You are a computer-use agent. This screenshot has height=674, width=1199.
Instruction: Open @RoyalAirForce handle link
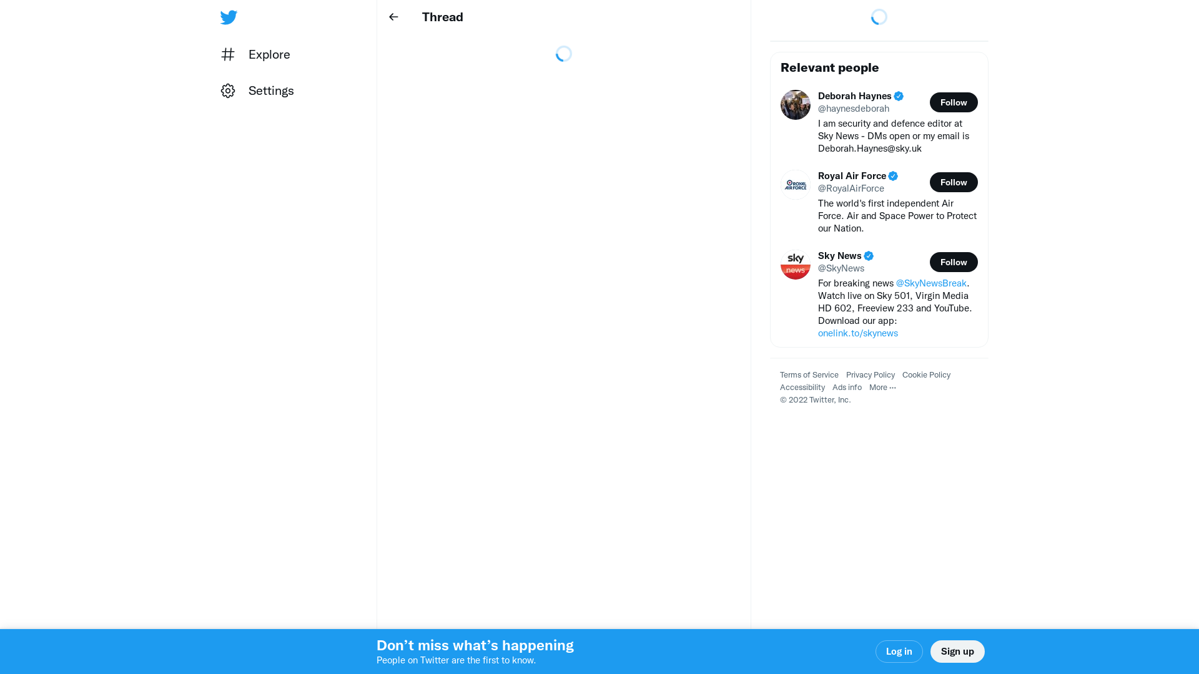point(851,188)
